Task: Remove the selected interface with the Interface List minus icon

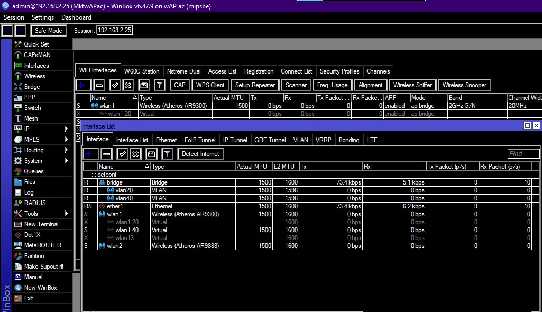Action: [107, 154]
